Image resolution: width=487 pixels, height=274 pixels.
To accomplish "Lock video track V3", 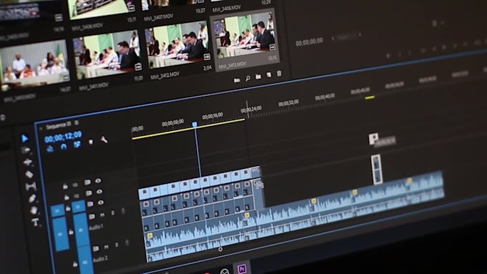I will pyautogui.click(x=65, y=186).
